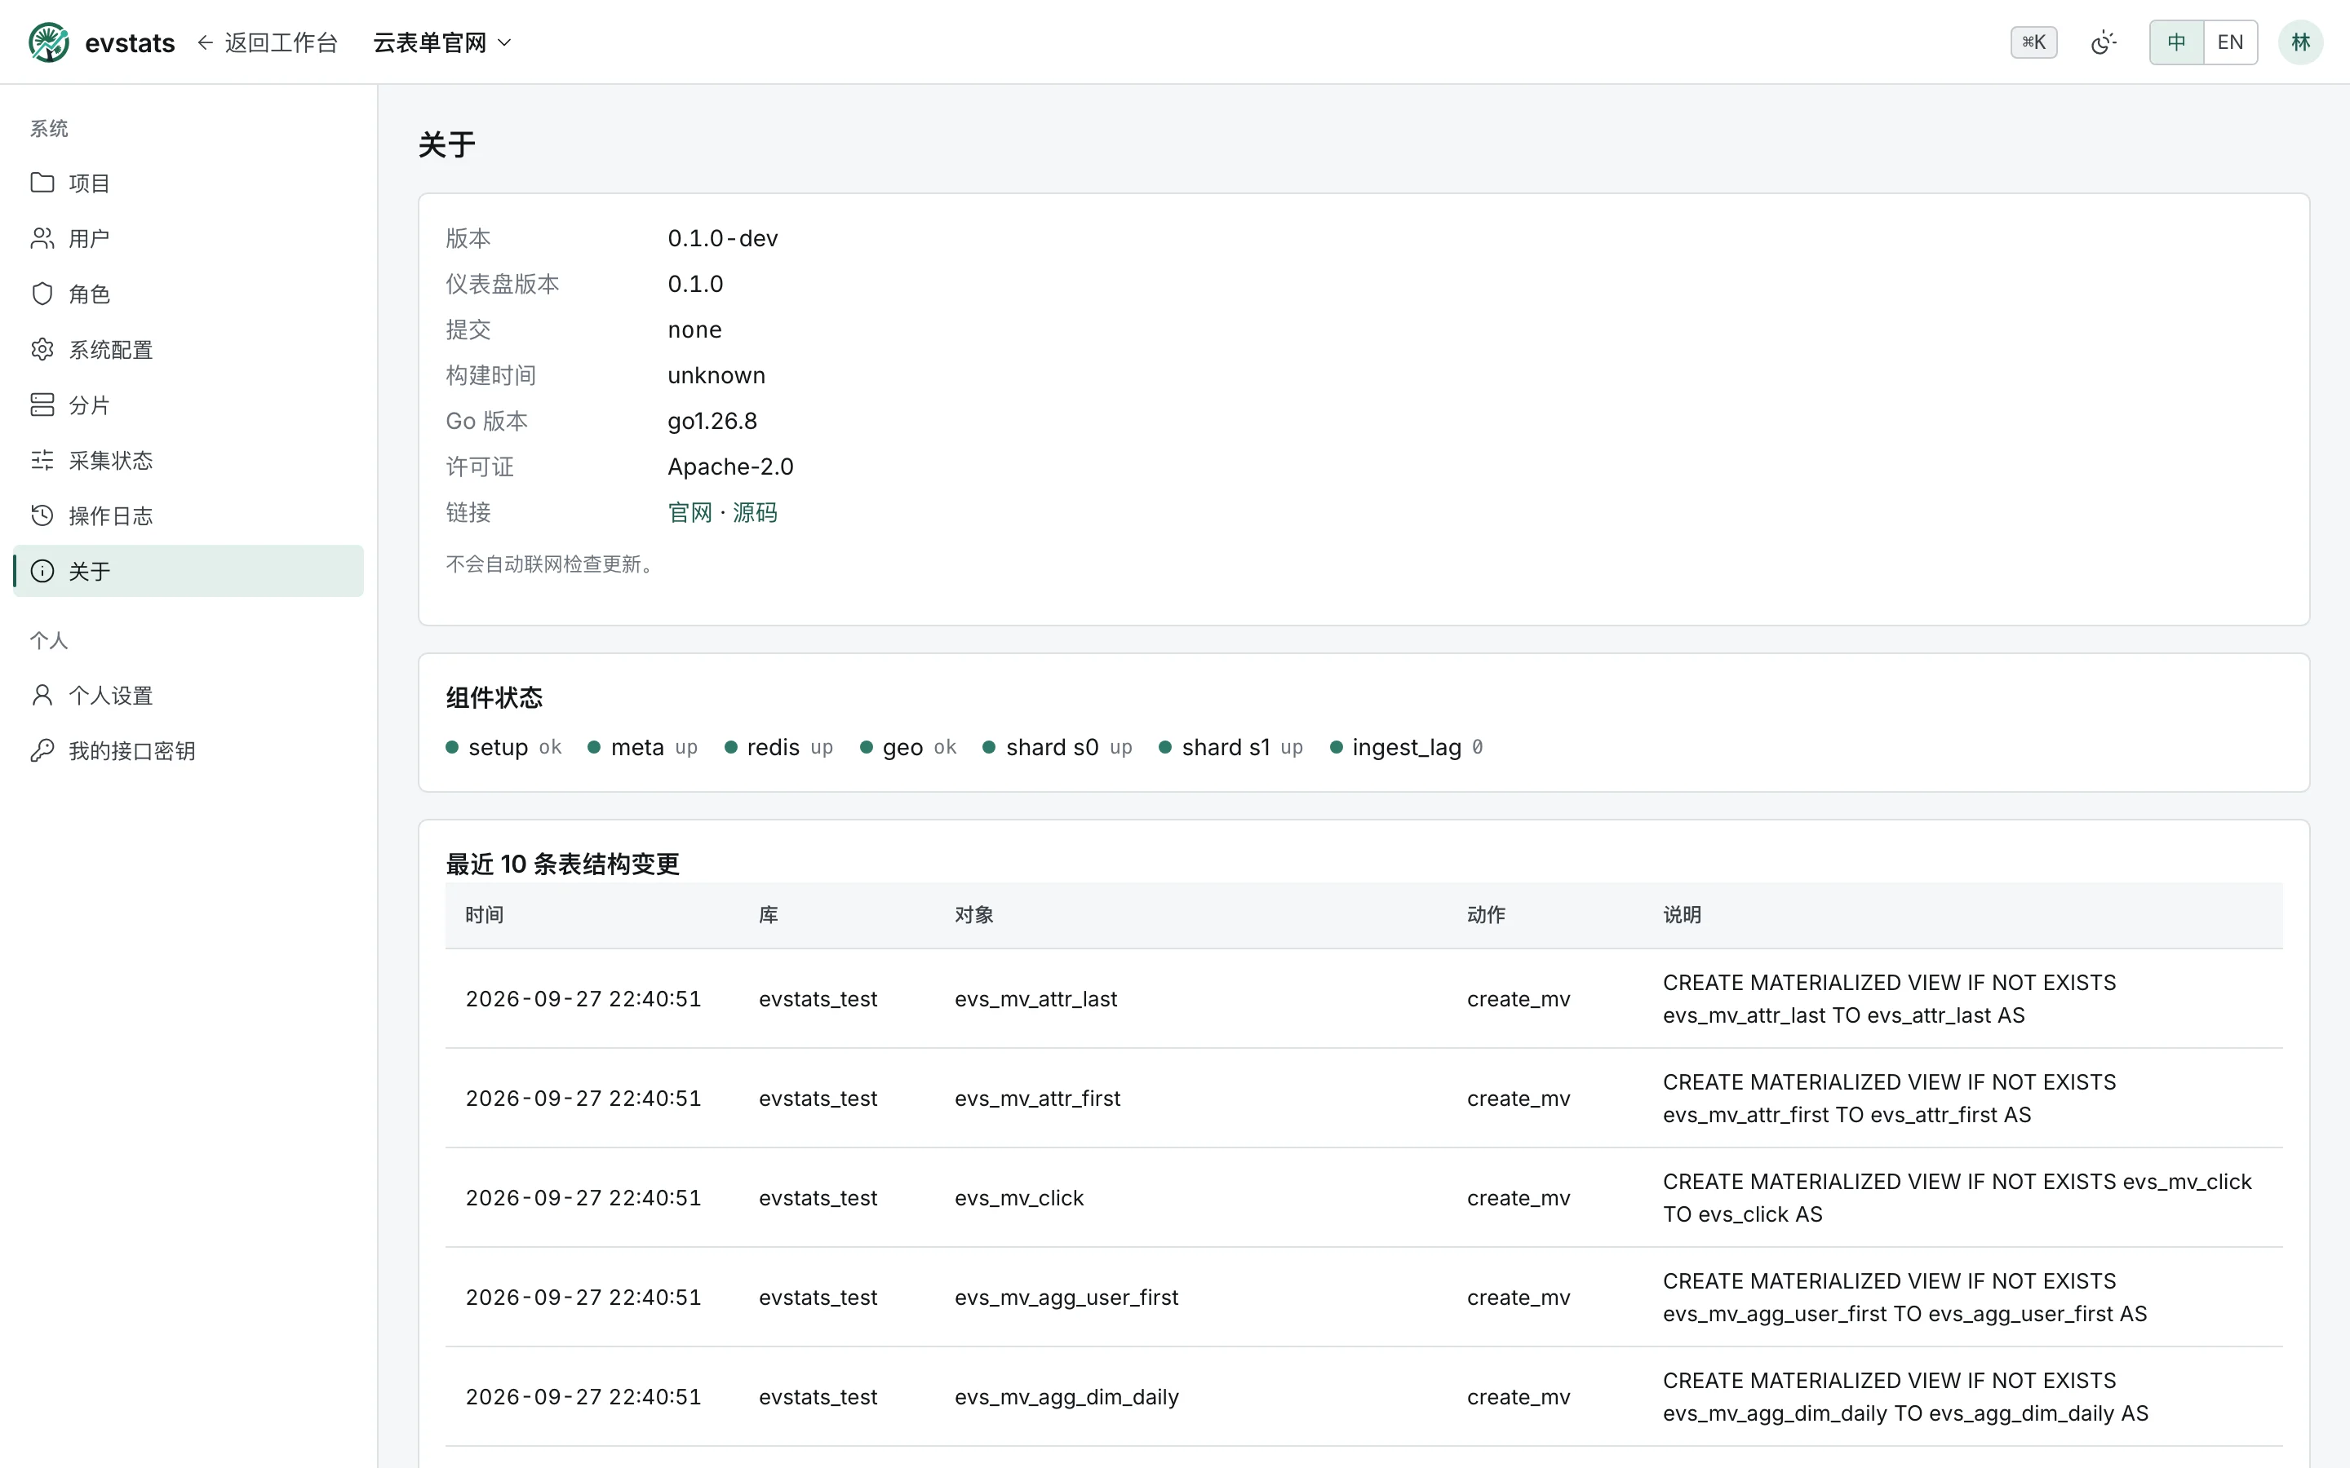Click the shield icon for 角色
Viewport: 2350px width, 1468px height.
tap(42, 294)
